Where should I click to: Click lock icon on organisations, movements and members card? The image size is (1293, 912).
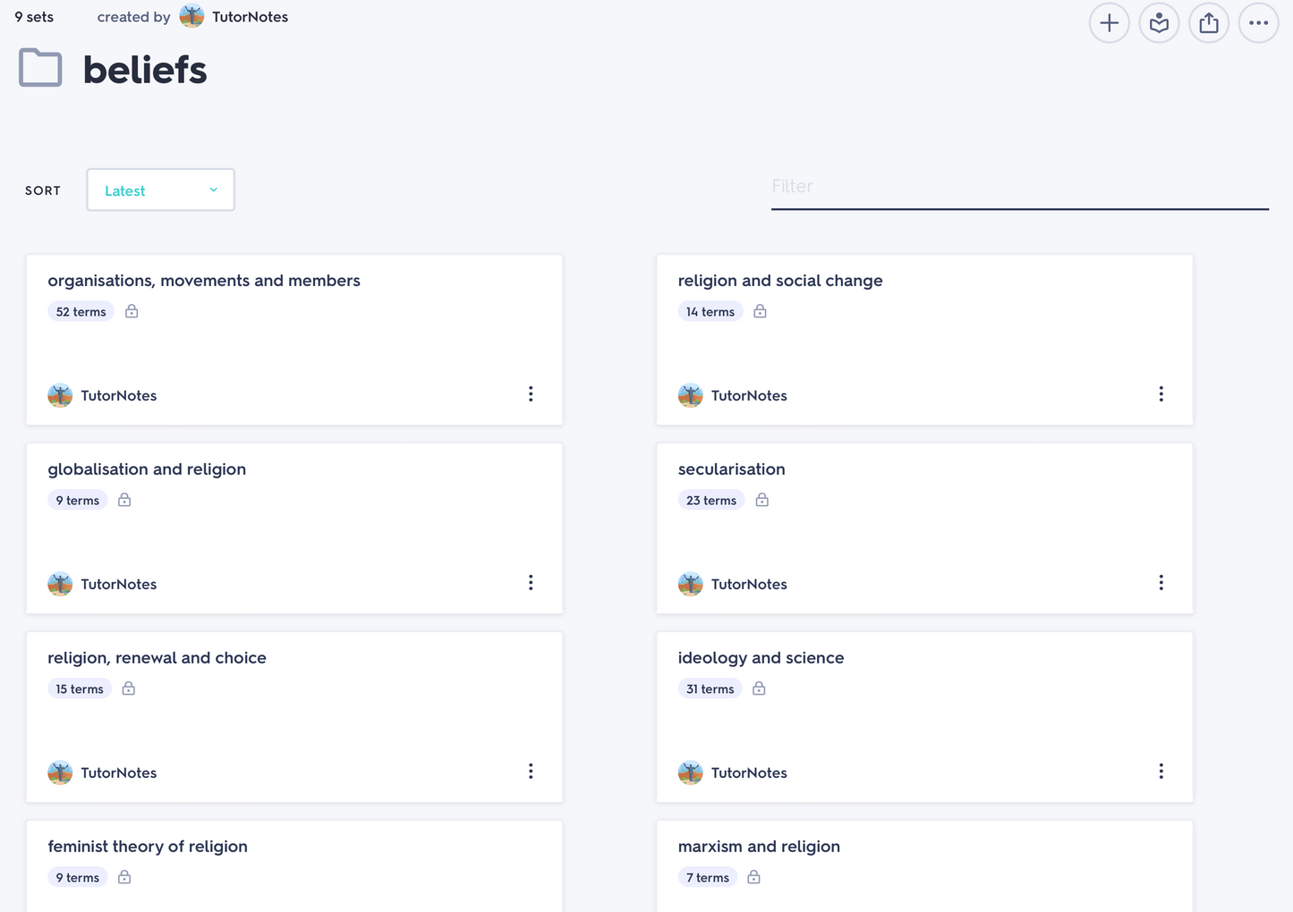click(132, 311)
